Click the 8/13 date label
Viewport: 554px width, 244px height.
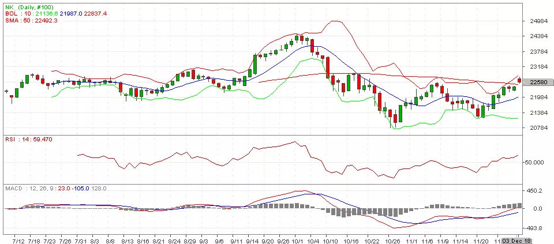click(x=128, y=241)
